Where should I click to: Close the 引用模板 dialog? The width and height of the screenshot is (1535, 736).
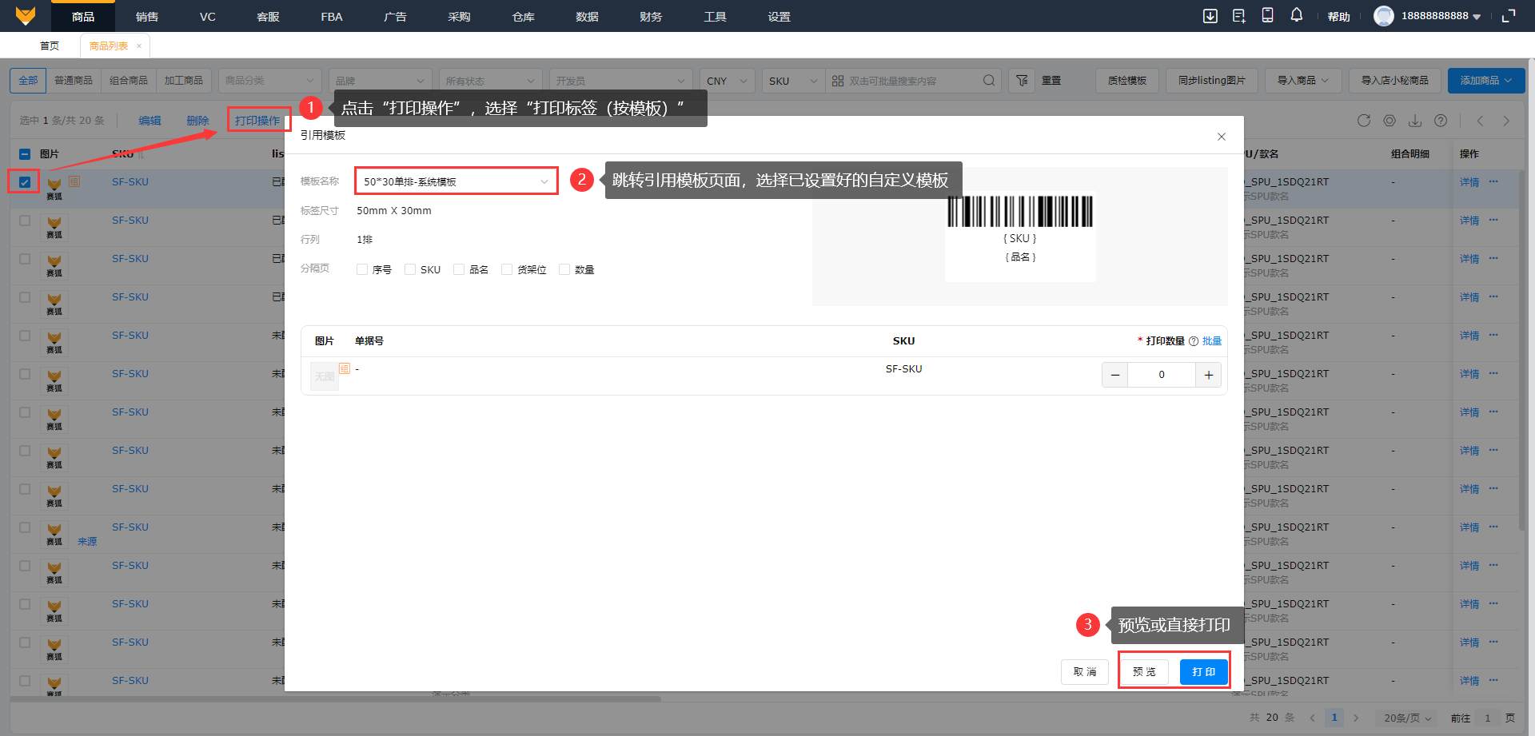click(1222, 137)
